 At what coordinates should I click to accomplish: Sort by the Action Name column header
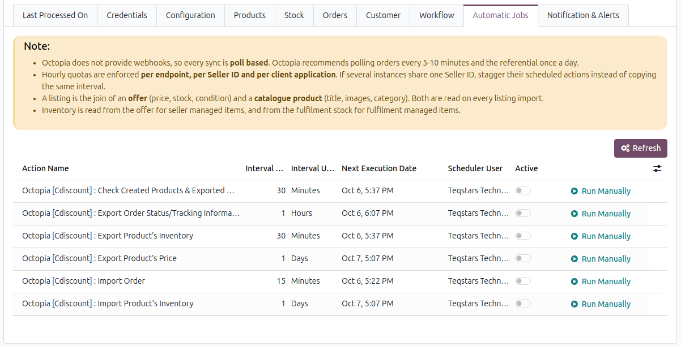click(45, 168)
